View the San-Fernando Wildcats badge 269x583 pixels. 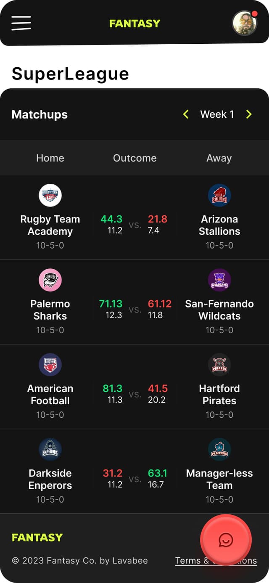219,280
